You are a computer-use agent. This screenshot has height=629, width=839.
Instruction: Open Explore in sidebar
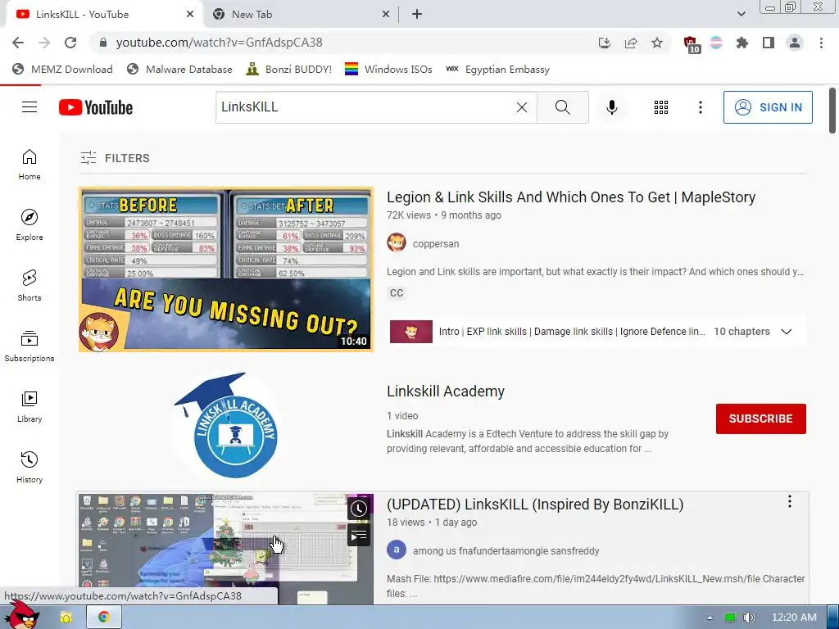pyautogui.click(x=29, y=225)
